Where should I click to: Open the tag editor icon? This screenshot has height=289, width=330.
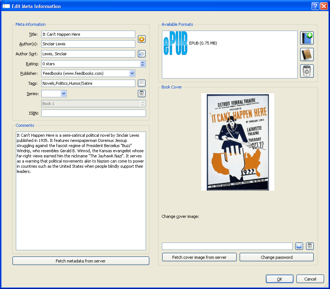(x=142, y=83)
